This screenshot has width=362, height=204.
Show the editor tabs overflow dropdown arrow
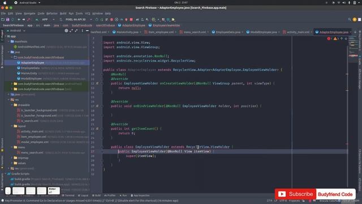(x=356, y=32)
